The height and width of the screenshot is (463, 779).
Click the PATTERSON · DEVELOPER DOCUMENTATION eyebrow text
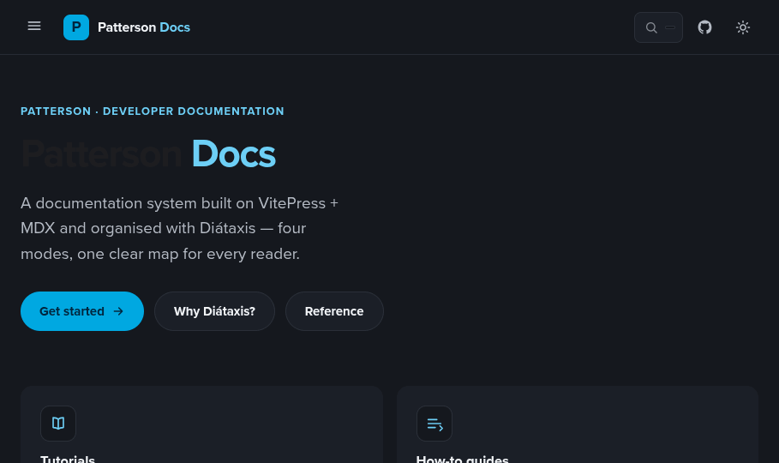pos(152,111)
